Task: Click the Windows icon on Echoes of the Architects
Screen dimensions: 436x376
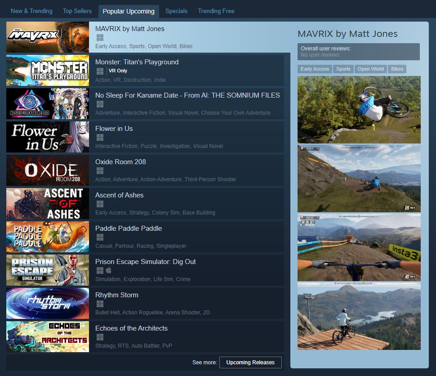Action: (x=99, y=337)
